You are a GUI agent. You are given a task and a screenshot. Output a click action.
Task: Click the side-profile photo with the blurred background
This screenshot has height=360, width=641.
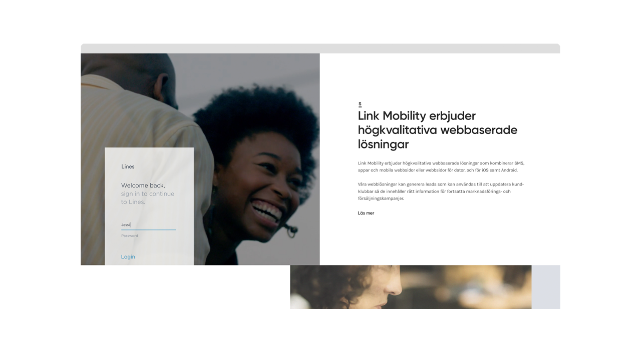(x=411, y=287)
